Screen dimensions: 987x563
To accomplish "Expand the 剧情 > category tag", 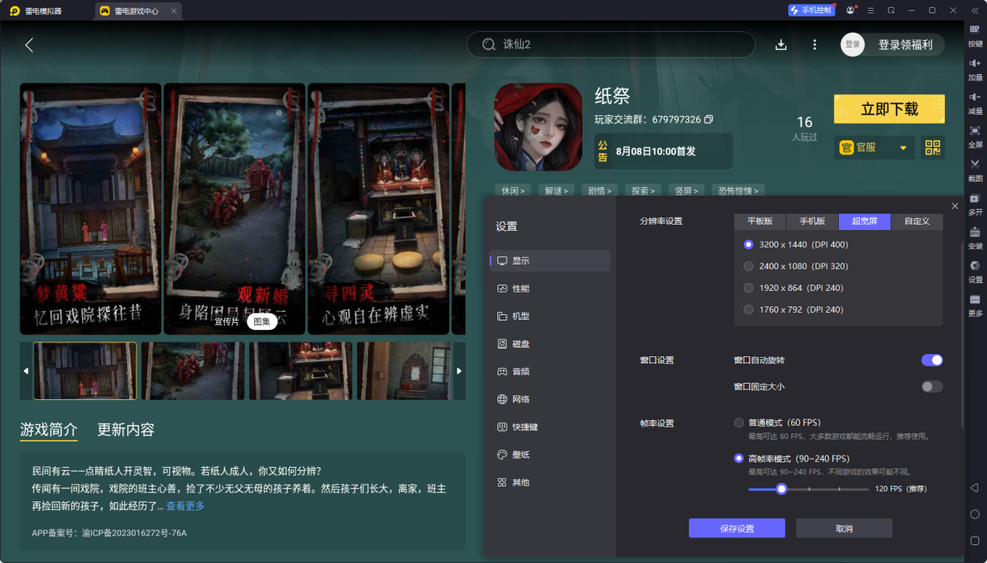I will coord(600,190).
